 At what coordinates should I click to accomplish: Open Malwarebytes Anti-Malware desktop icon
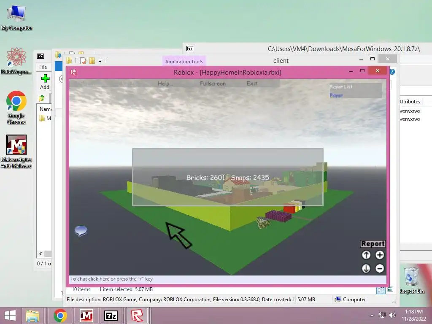(16, 151)
